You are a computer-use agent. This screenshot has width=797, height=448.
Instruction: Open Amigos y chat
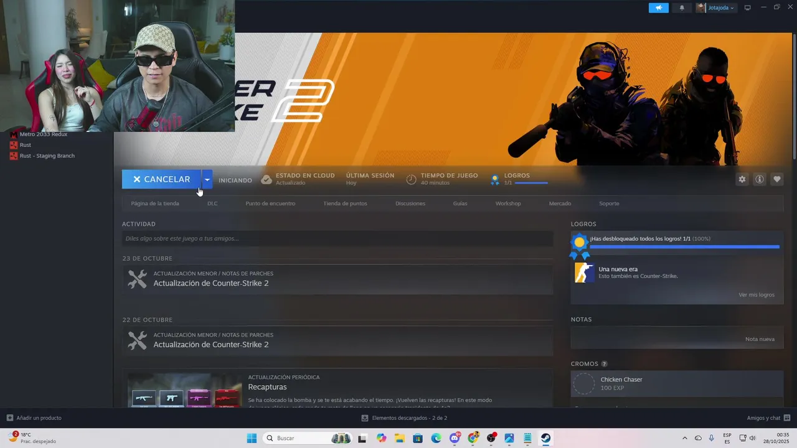tap(768, 418)
